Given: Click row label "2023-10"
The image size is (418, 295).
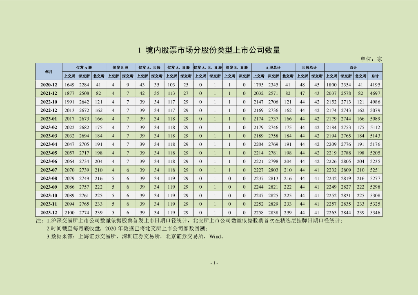Looking at the screenshot, I should [49, 196].
